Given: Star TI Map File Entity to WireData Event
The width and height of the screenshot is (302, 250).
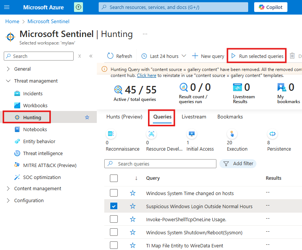Looking at the screenshot, I should pos(133,246).
